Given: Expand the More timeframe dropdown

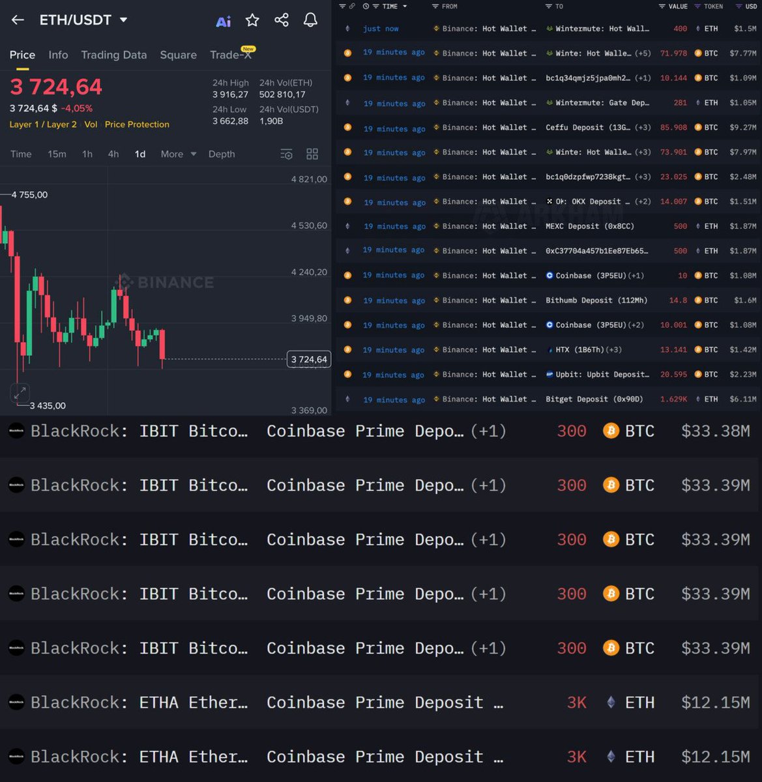Looking at the screenshot, I should [x=177, y=154].
